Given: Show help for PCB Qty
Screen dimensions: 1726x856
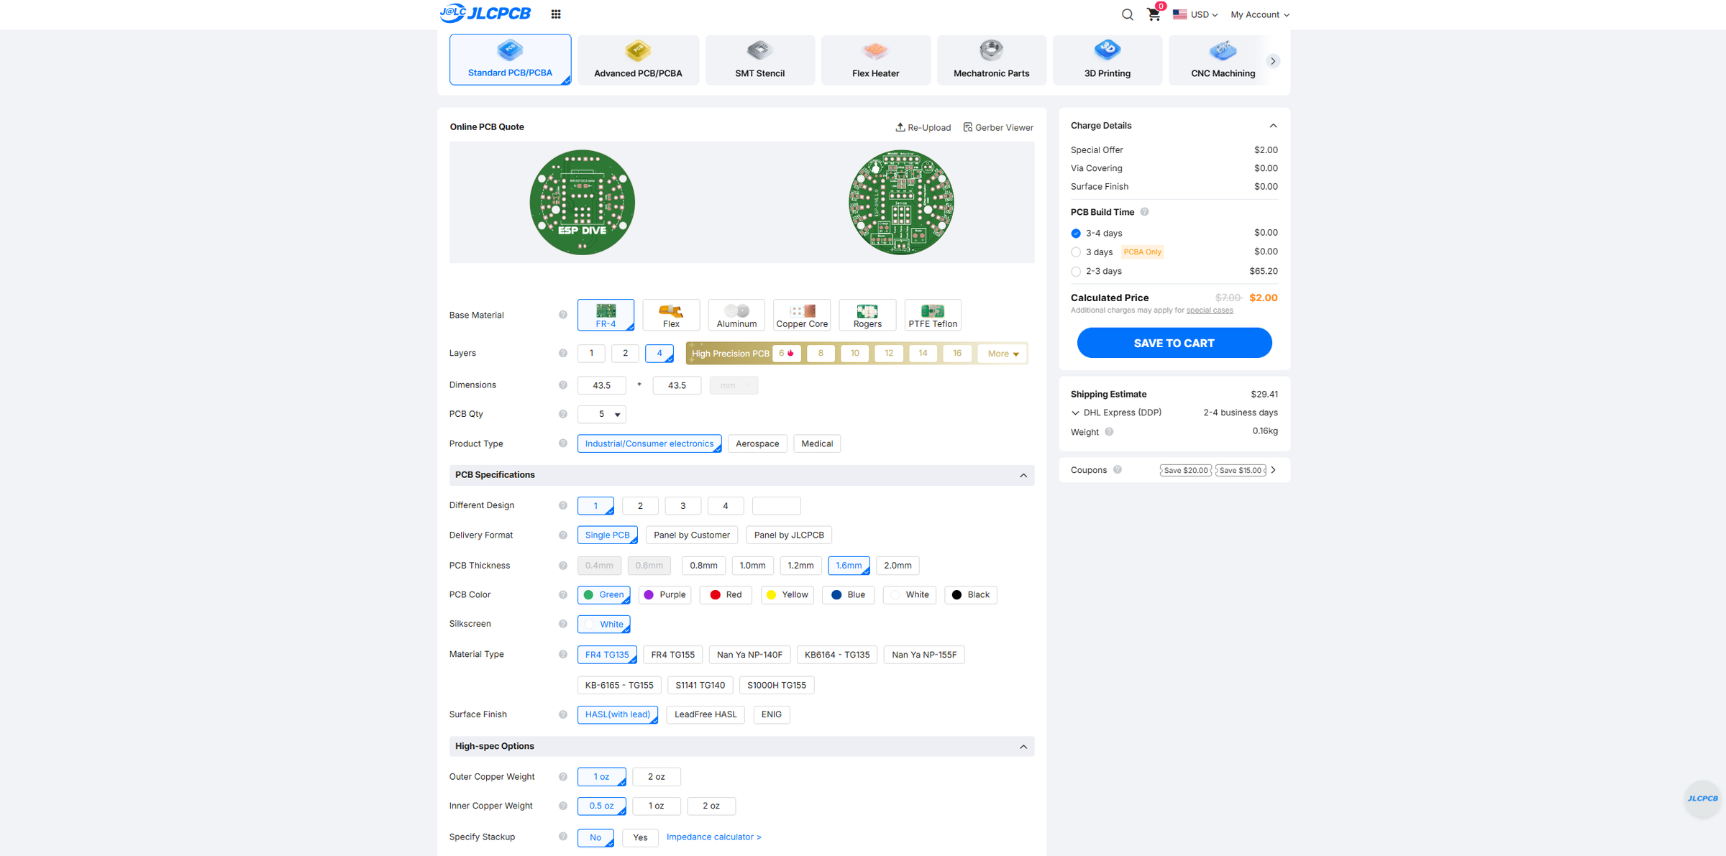Looking at the screenshot, I should [563, 414].
